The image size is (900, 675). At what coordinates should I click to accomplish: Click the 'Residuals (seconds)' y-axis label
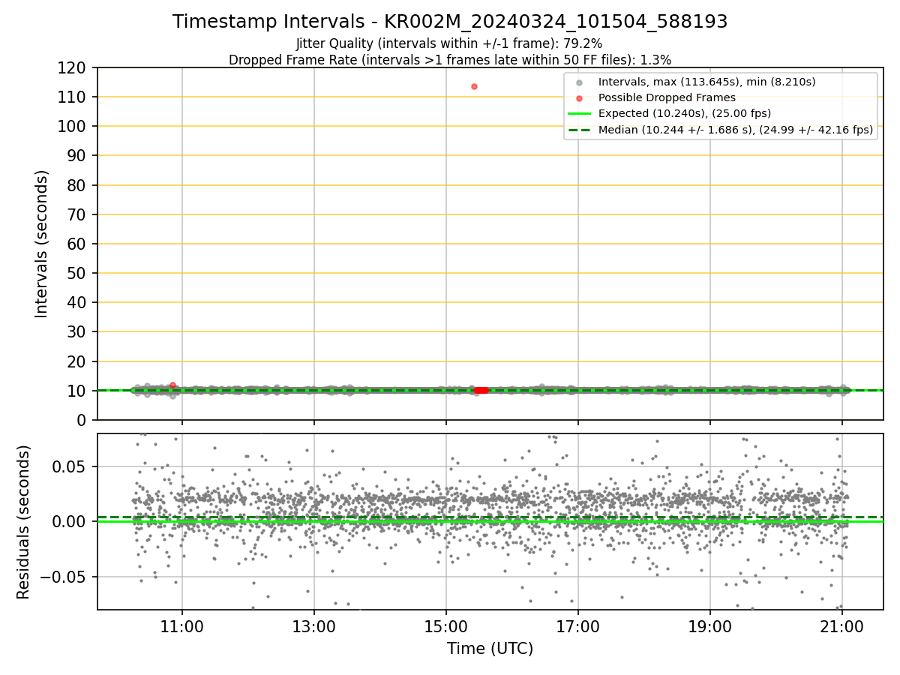tap(24, 522)
